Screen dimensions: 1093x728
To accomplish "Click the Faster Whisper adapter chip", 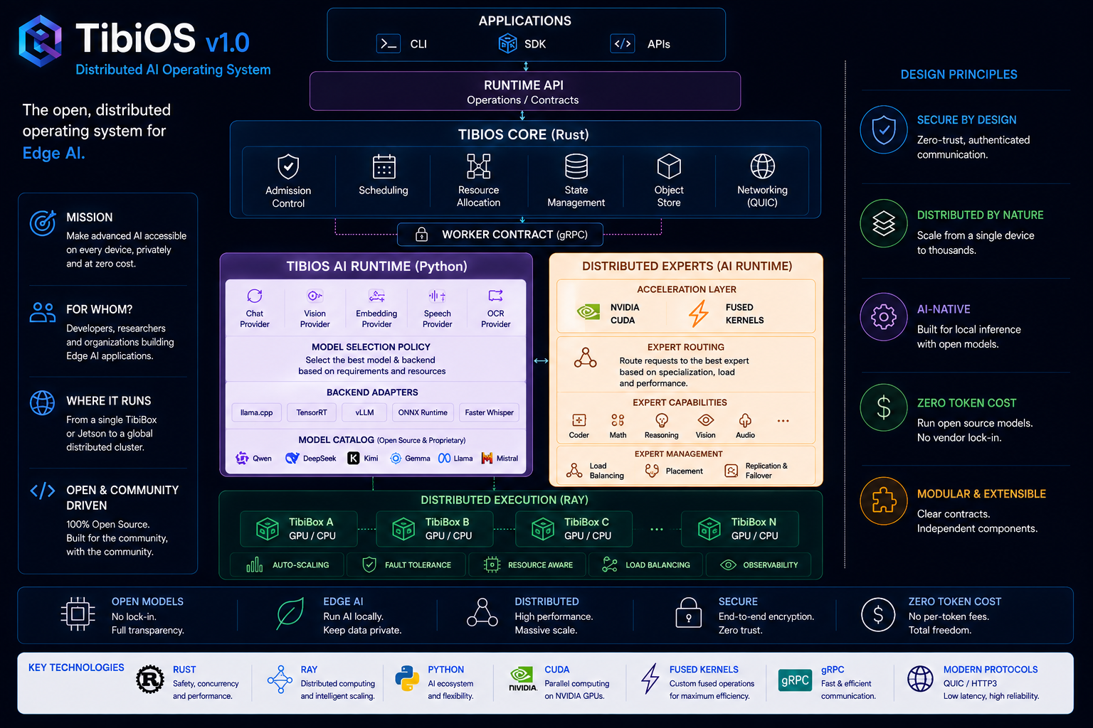I will [490, 413].
